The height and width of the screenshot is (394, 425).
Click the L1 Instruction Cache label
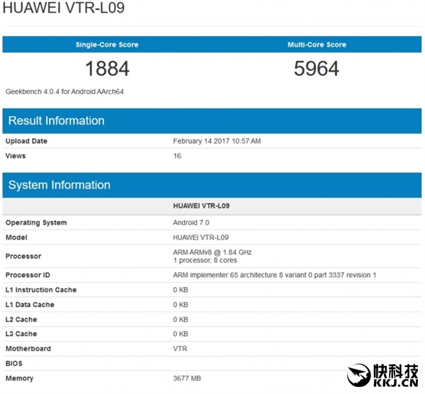pyautogui.click(x=41, y=290)
